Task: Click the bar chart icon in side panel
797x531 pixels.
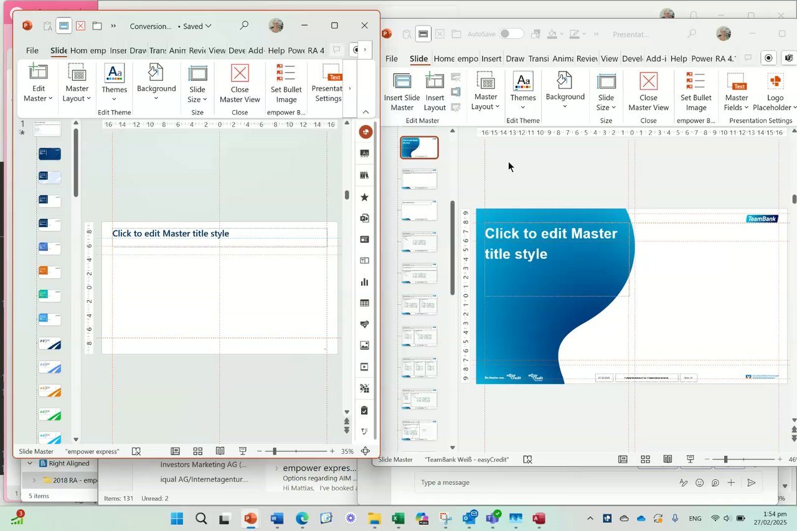Action: click(365, 282)
